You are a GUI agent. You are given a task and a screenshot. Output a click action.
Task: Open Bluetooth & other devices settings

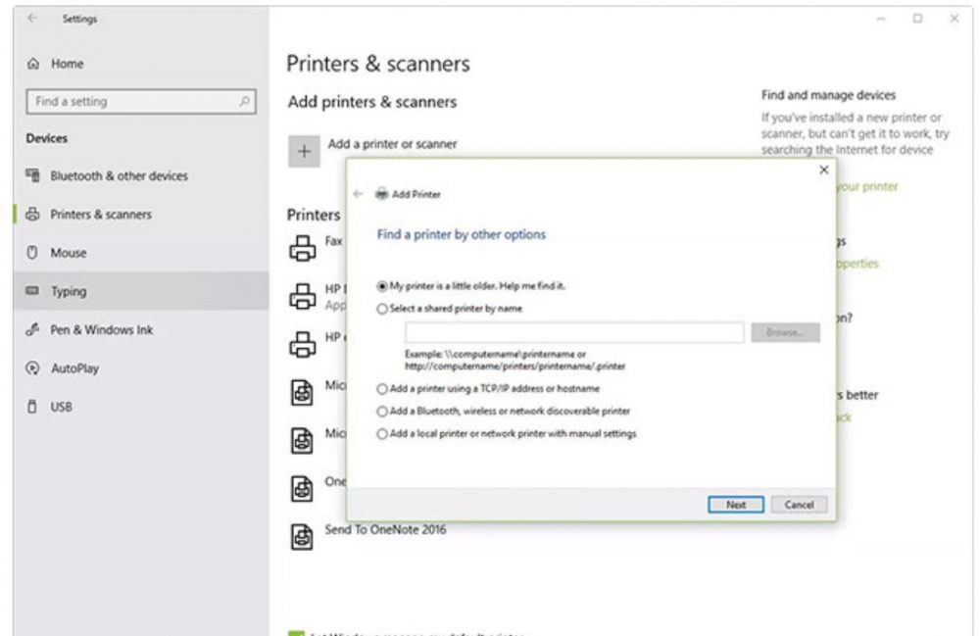pyautogui.click(x=33, y=176)
